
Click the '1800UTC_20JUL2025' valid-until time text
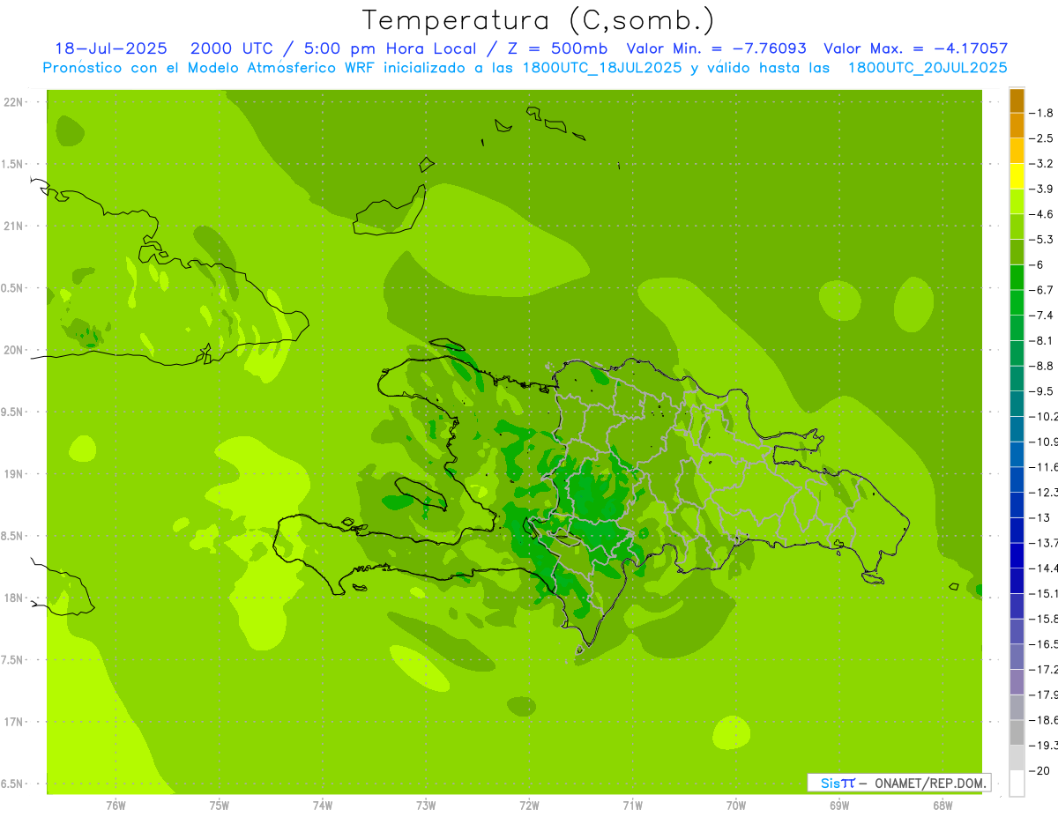point(928,67)
